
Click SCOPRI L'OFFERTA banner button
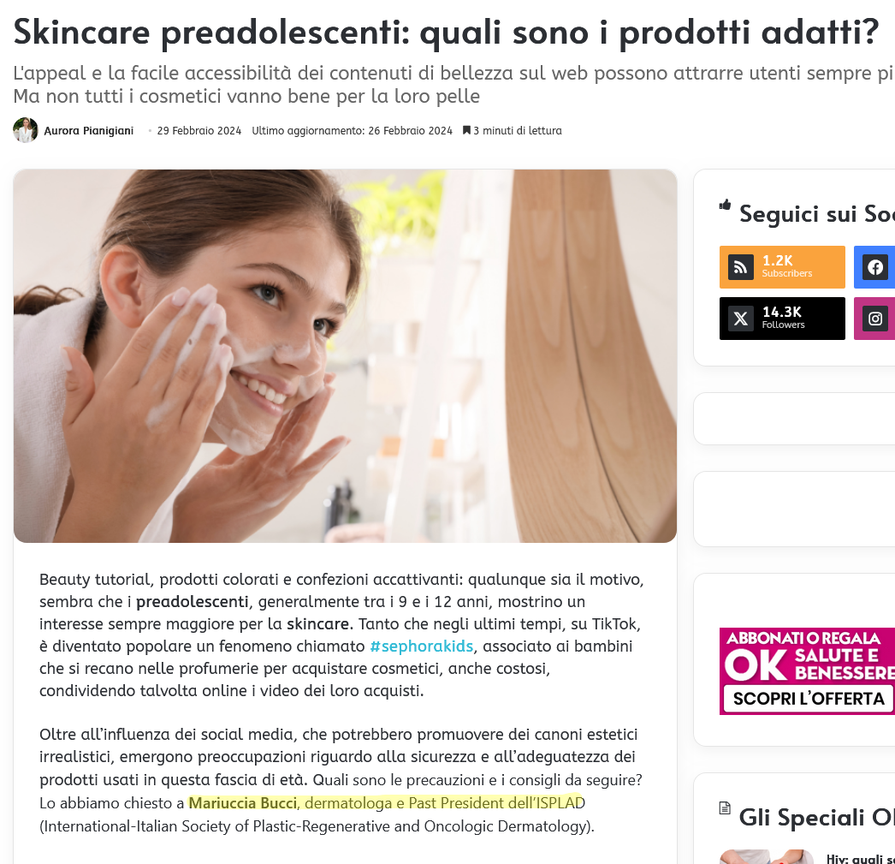pyautogui.click(x=809, y=699)
